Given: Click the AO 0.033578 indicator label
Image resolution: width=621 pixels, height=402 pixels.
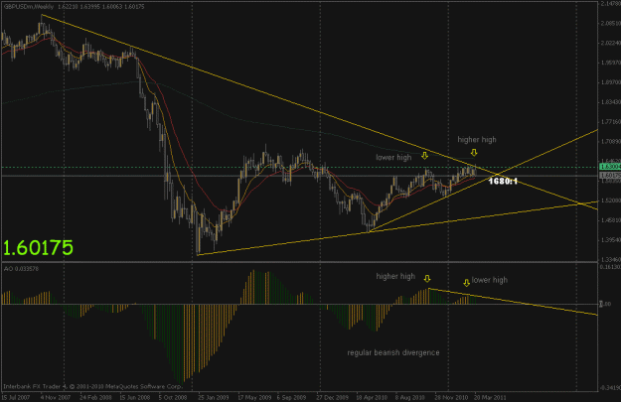Looking at the screenshot, I should 22,269.
